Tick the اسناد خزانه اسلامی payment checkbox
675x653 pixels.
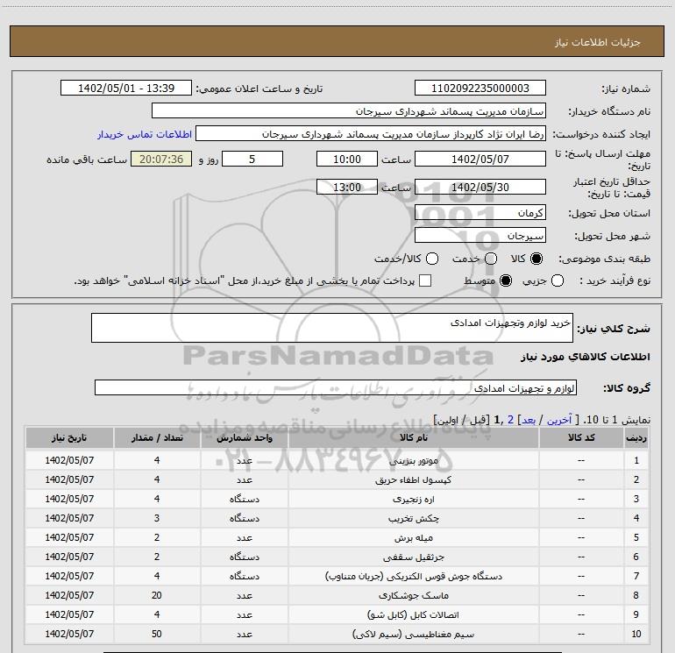[x=425, y=280]
